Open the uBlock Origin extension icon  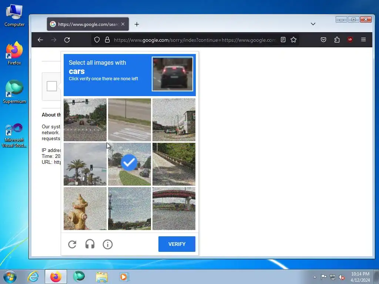point(350,40)
